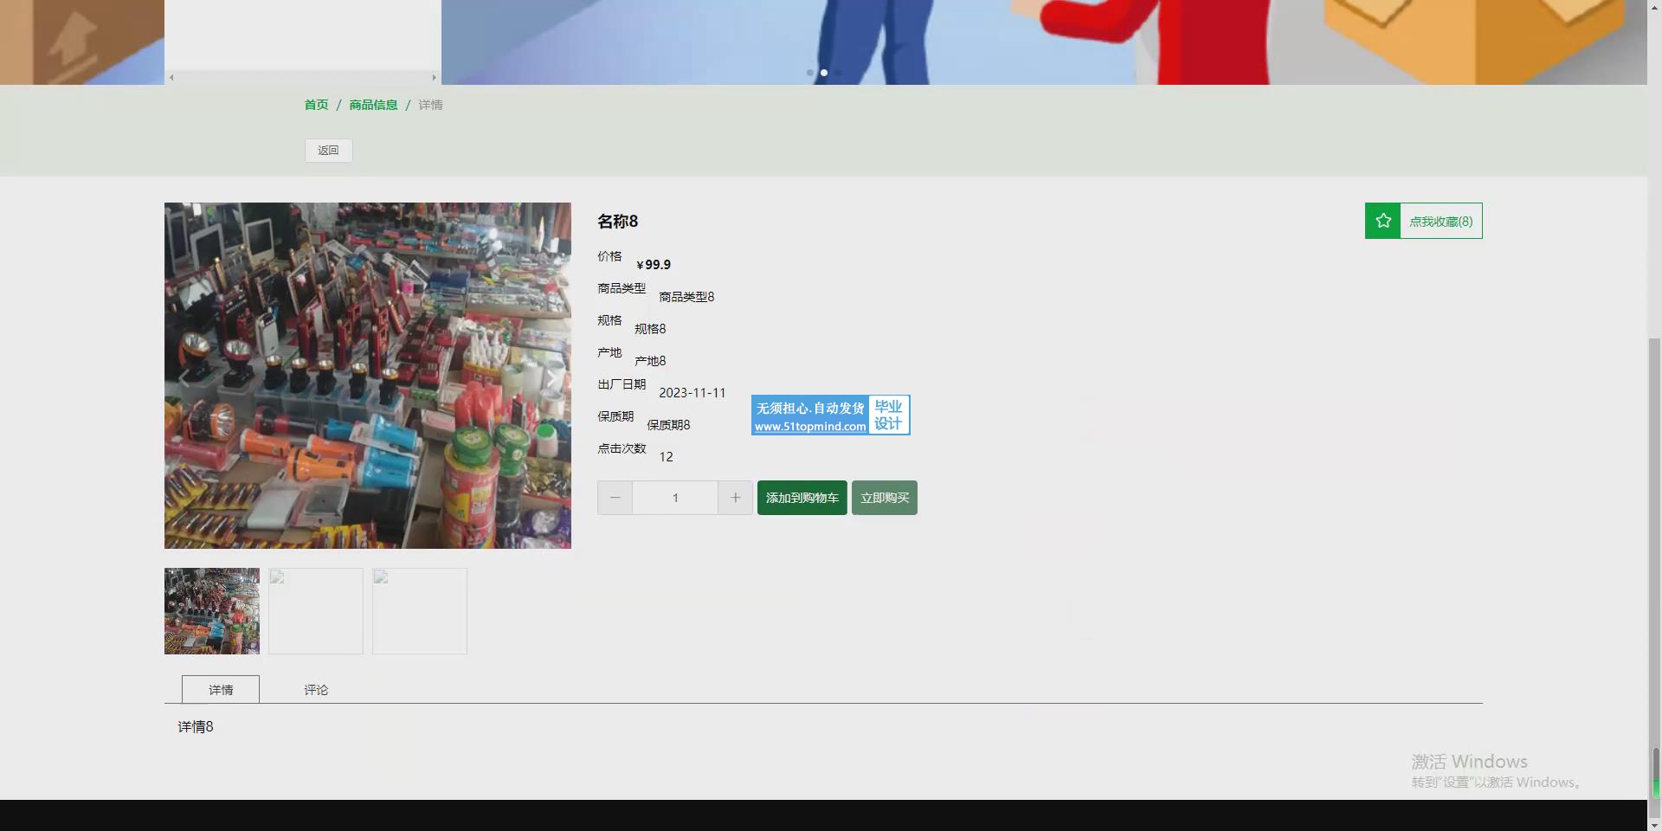
Task: Click the date value 2023-11-11
Action: point(692,393)
